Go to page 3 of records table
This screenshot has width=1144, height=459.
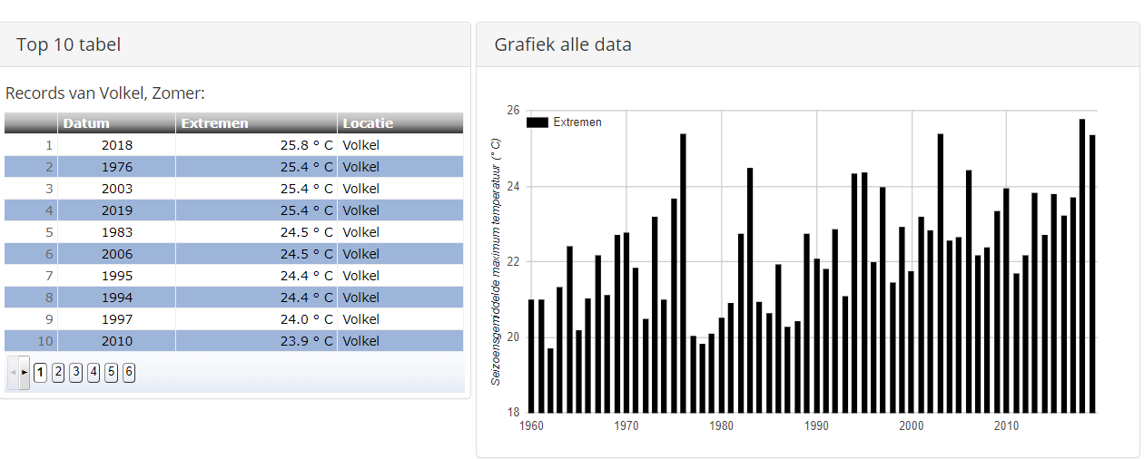76,372
